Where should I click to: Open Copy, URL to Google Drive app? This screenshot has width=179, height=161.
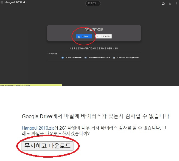point(128,58)
